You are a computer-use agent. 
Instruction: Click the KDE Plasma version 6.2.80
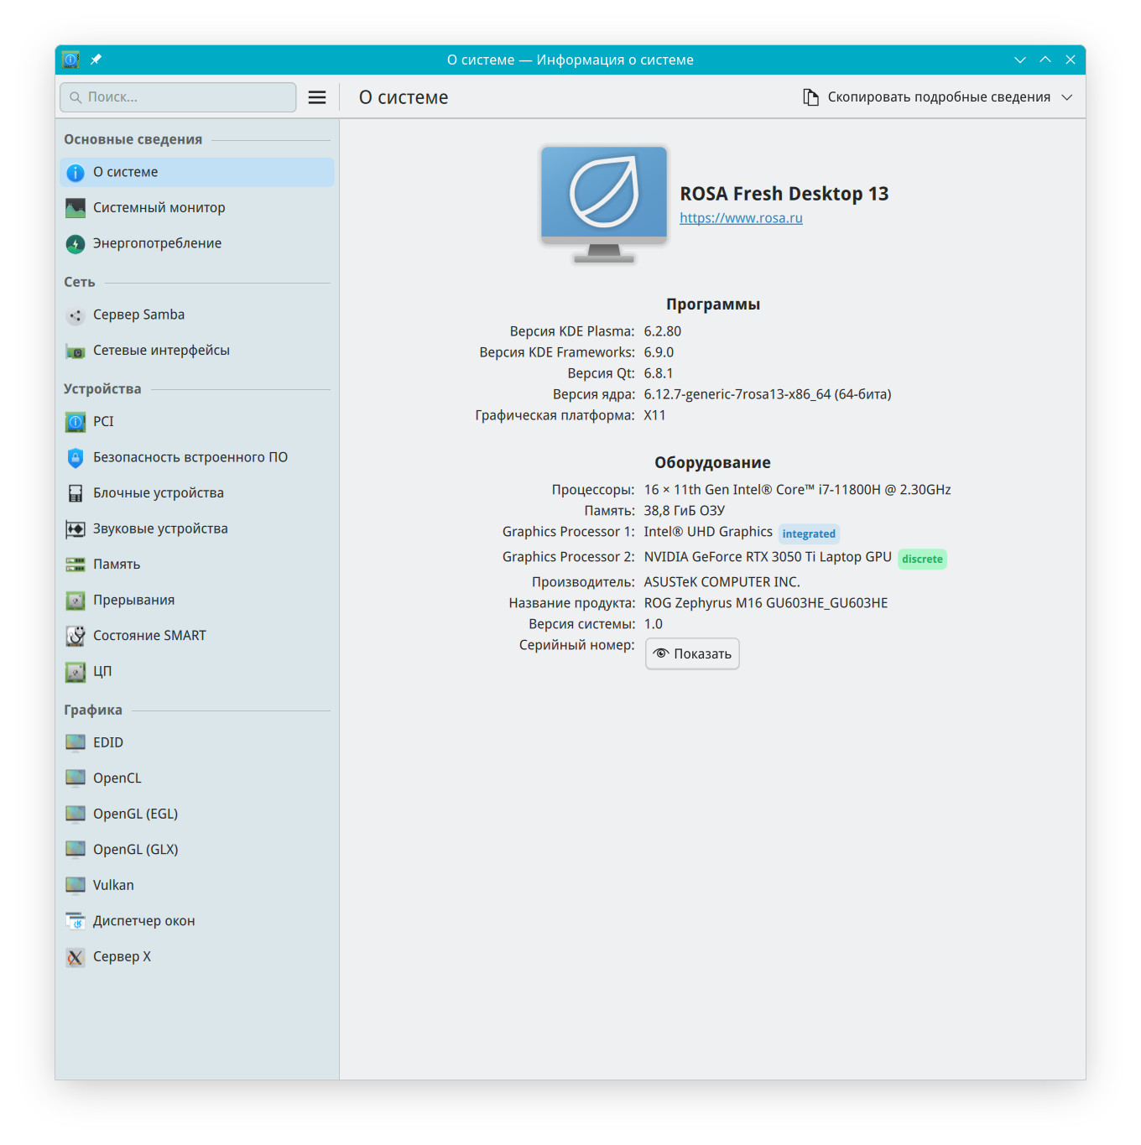[662, 331]
